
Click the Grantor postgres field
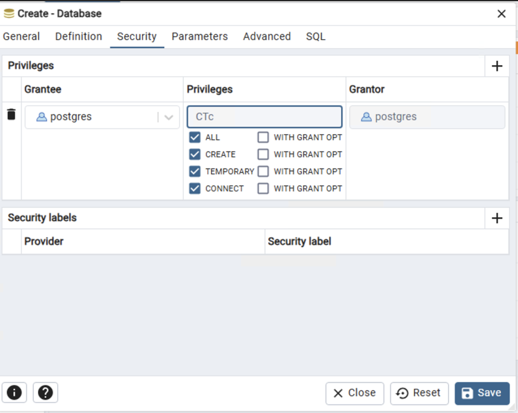[427, 117]
